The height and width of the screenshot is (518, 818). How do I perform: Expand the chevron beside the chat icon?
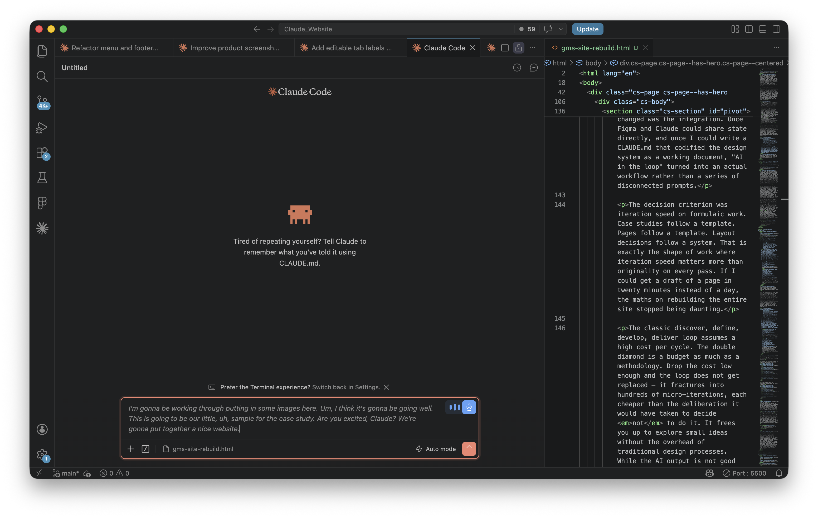pyautogui.click(x=561, y=29)
